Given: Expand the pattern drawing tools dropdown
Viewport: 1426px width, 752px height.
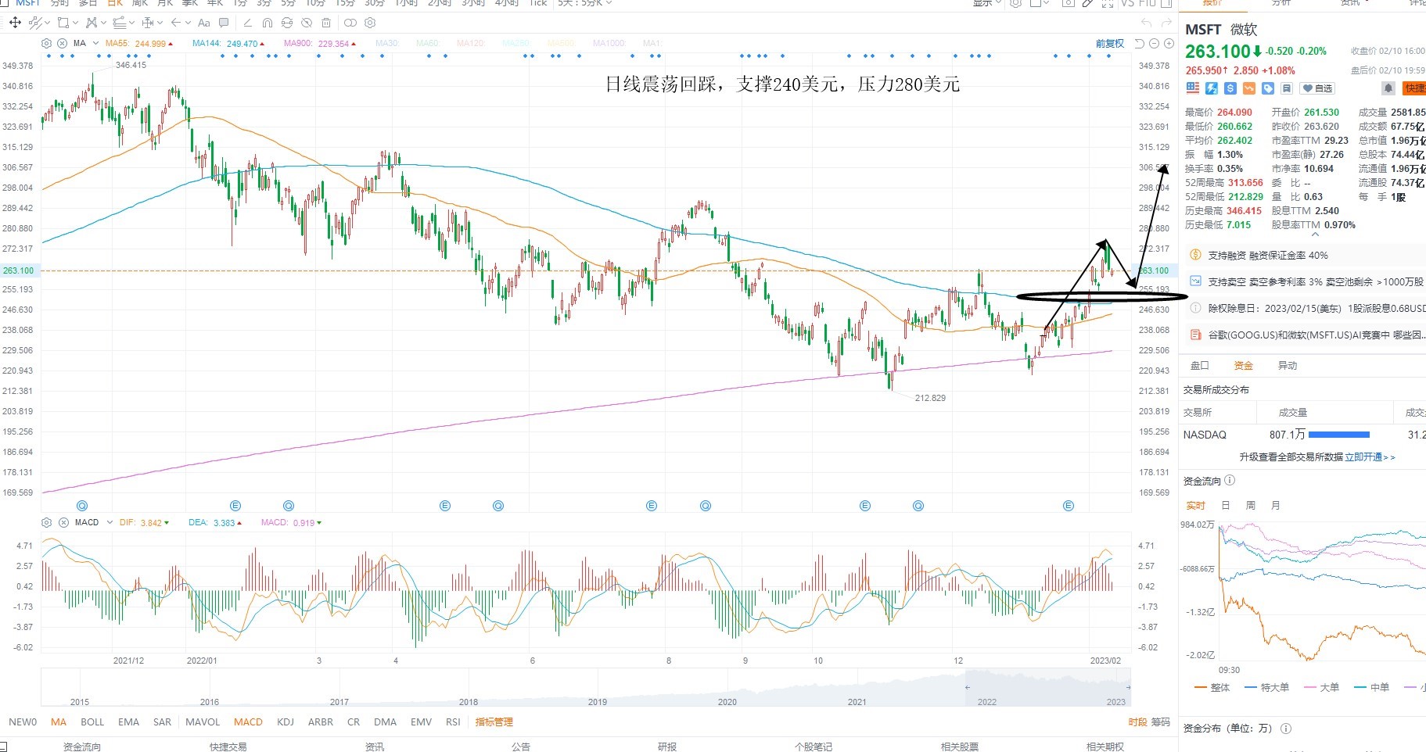Looking at the screenshot, I should click(x=105, y=23).
